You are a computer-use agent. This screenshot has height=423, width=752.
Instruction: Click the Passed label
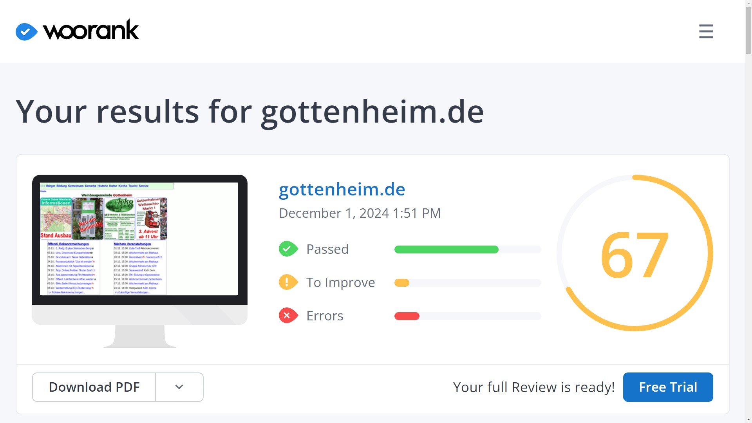327,249
